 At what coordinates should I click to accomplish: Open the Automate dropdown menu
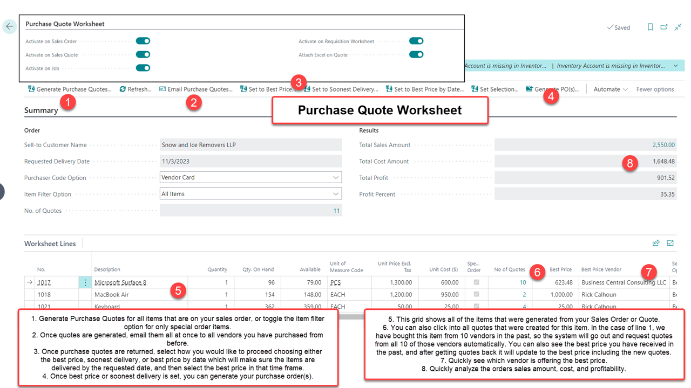point(611,89)
